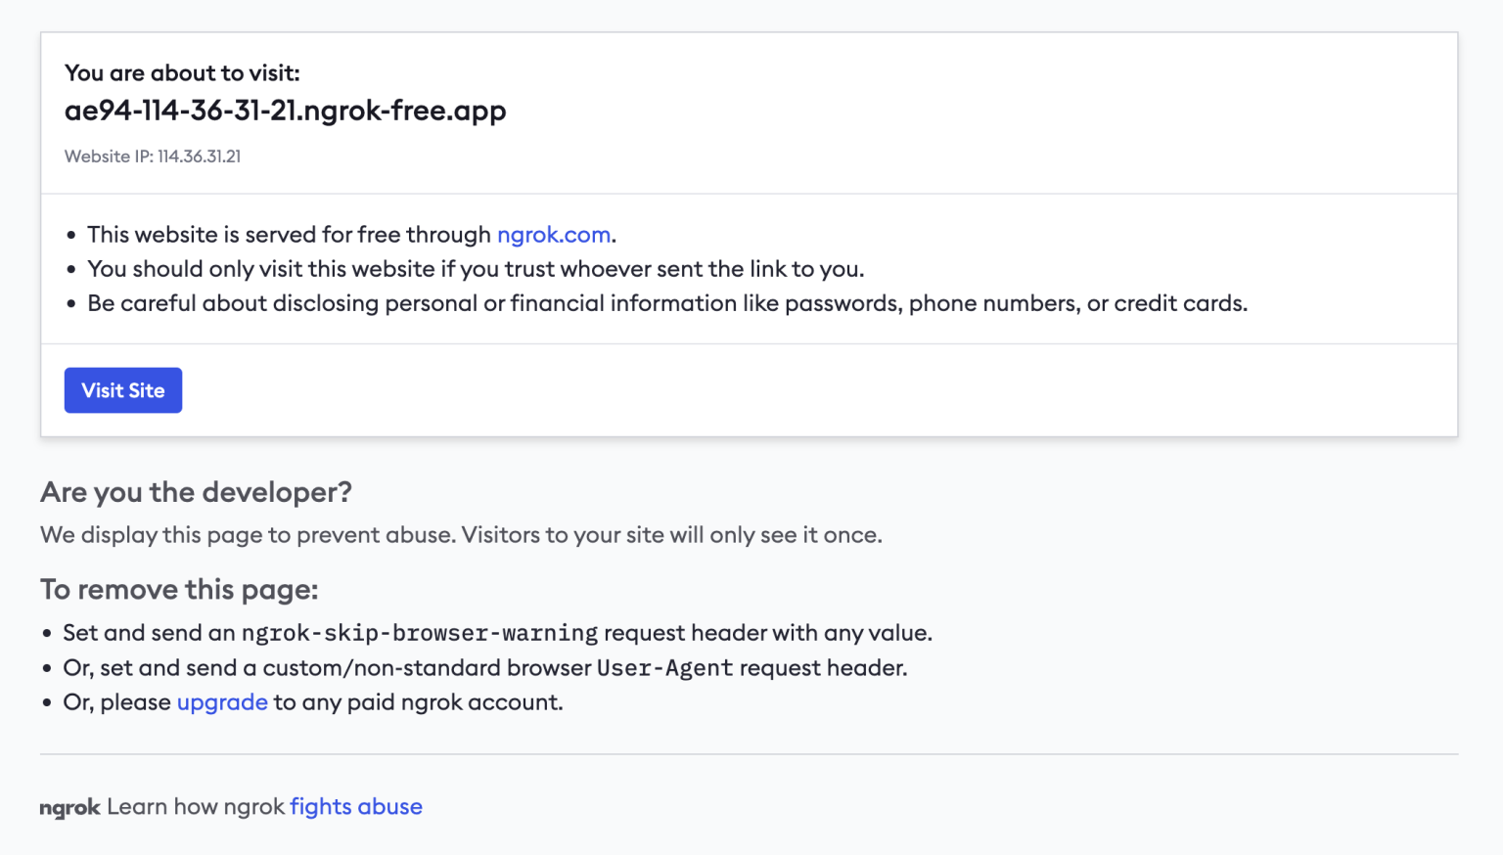
Task: Click the Visit Site button
Action: point(122,390)
